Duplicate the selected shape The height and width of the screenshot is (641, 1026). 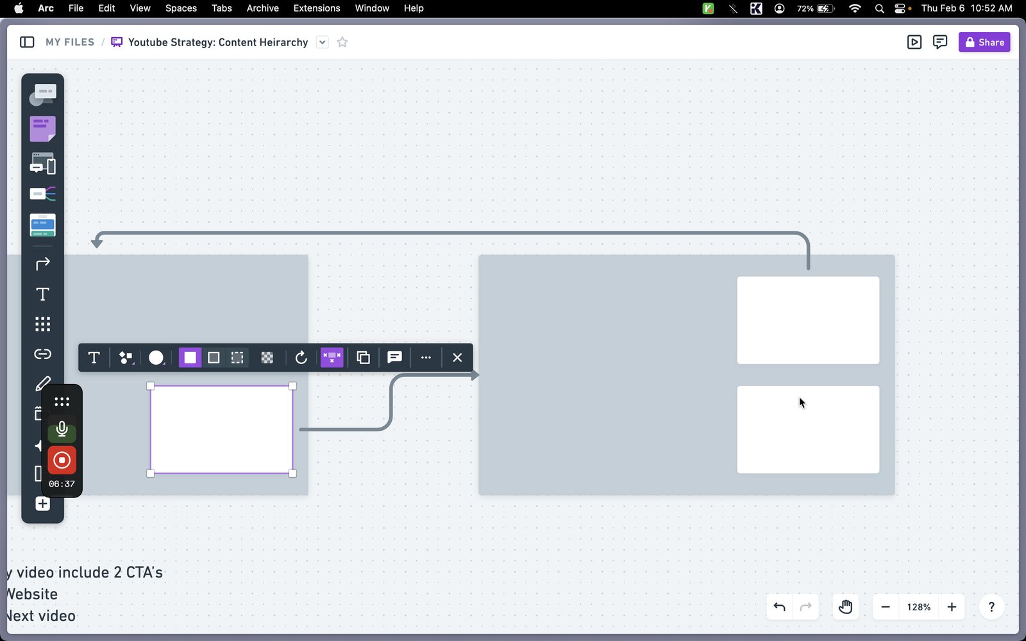(363, 358)
